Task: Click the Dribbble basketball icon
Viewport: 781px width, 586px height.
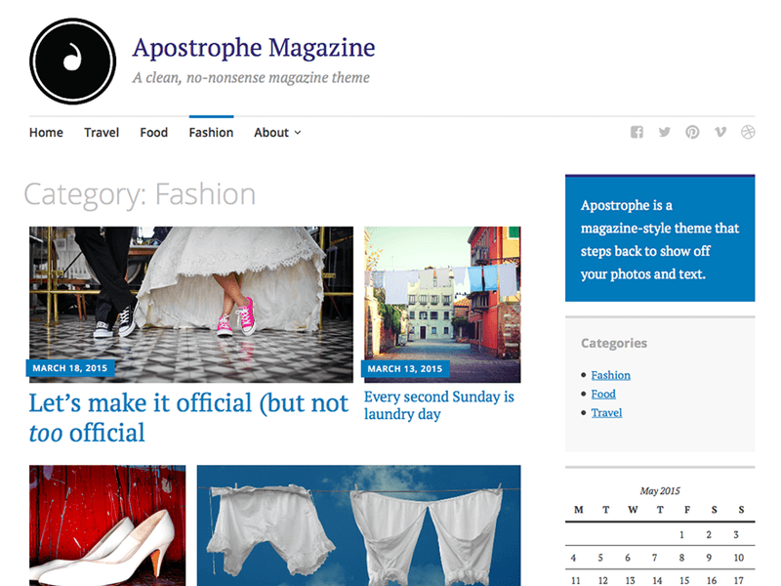Action: [x=747, y=132]
